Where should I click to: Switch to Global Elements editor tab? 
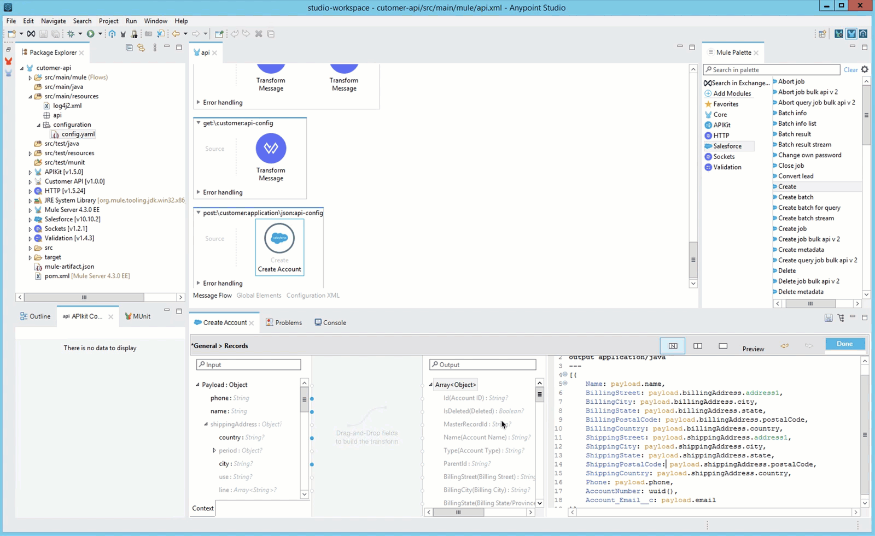[259, 296]
